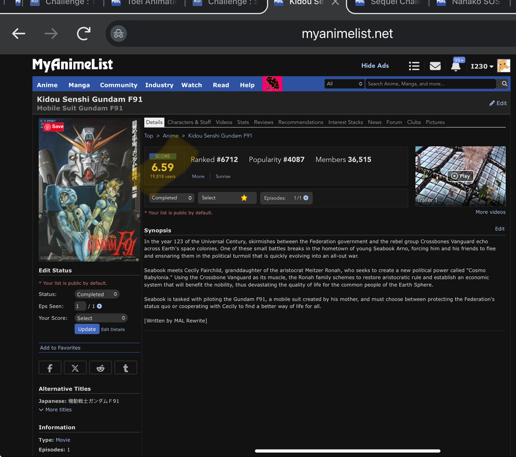Open the Anime menu
516x457 pixels.
(x=47, y=85)
